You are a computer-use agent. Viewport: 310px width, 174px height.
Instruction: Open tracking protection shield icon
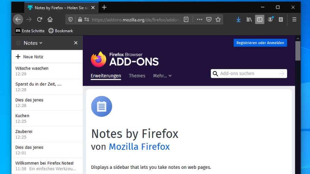coord(70,19)
